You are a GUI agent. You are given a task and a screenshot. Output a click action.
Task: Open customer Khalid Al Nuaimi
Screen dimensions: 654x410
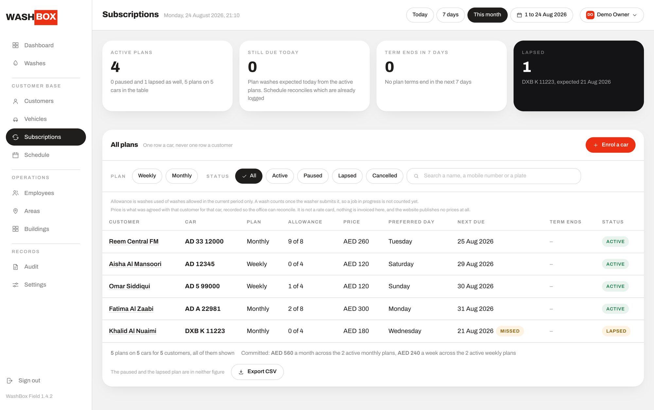pos(132,331)
